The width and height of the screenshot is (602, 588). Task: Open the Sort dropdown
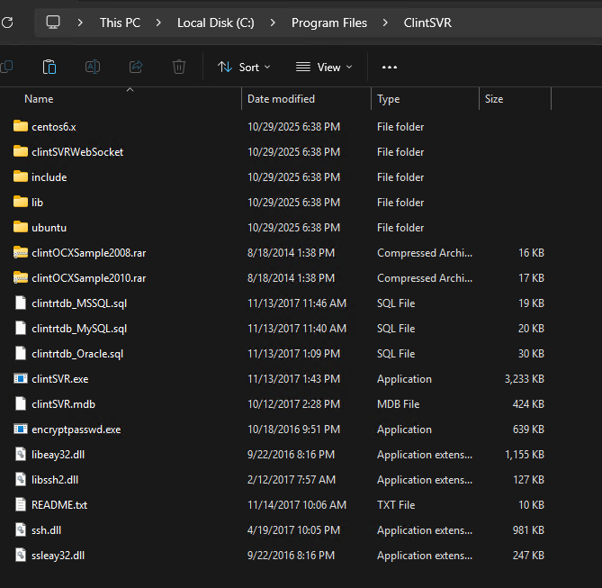[244, 67]
